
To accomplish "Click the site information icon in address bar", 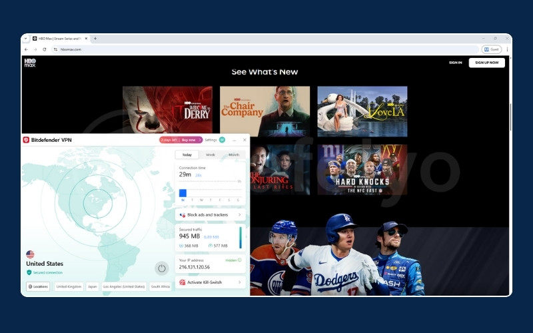I will (55, 49).
